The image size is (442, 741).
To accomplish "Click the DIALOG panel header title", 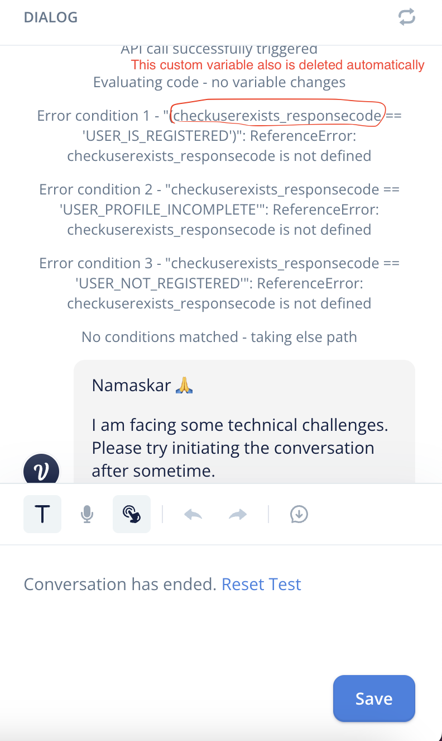I will pyautogui.click(x=51, y=17).
